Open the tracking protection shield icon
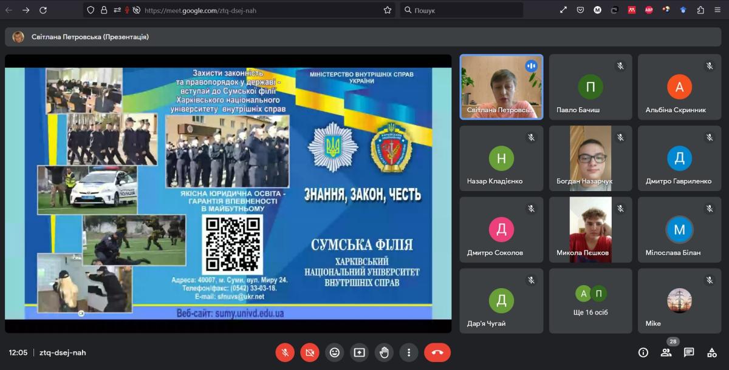Viewport: 729px width, 370px height. click(x=91, y=10)
